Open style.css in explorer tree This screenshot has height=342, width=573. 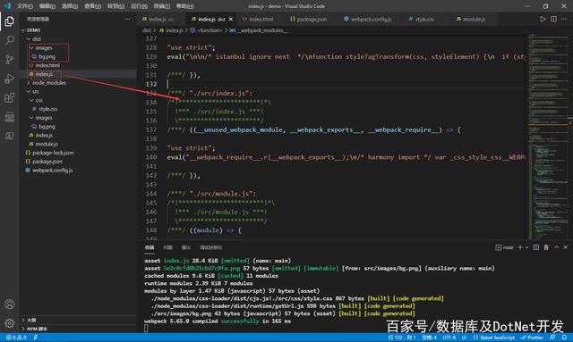(x=47, y=109)
